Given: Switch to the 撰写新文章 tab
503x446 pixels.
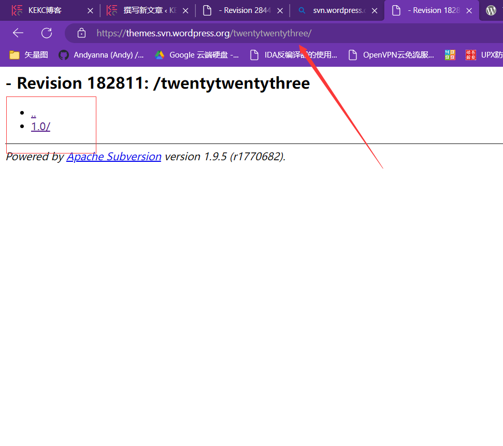Looking at the screenshot, I should [142, 10].
